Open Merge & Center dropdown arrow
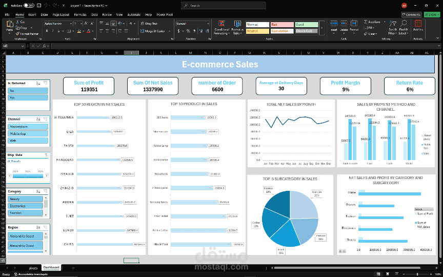 click(170, 31)
